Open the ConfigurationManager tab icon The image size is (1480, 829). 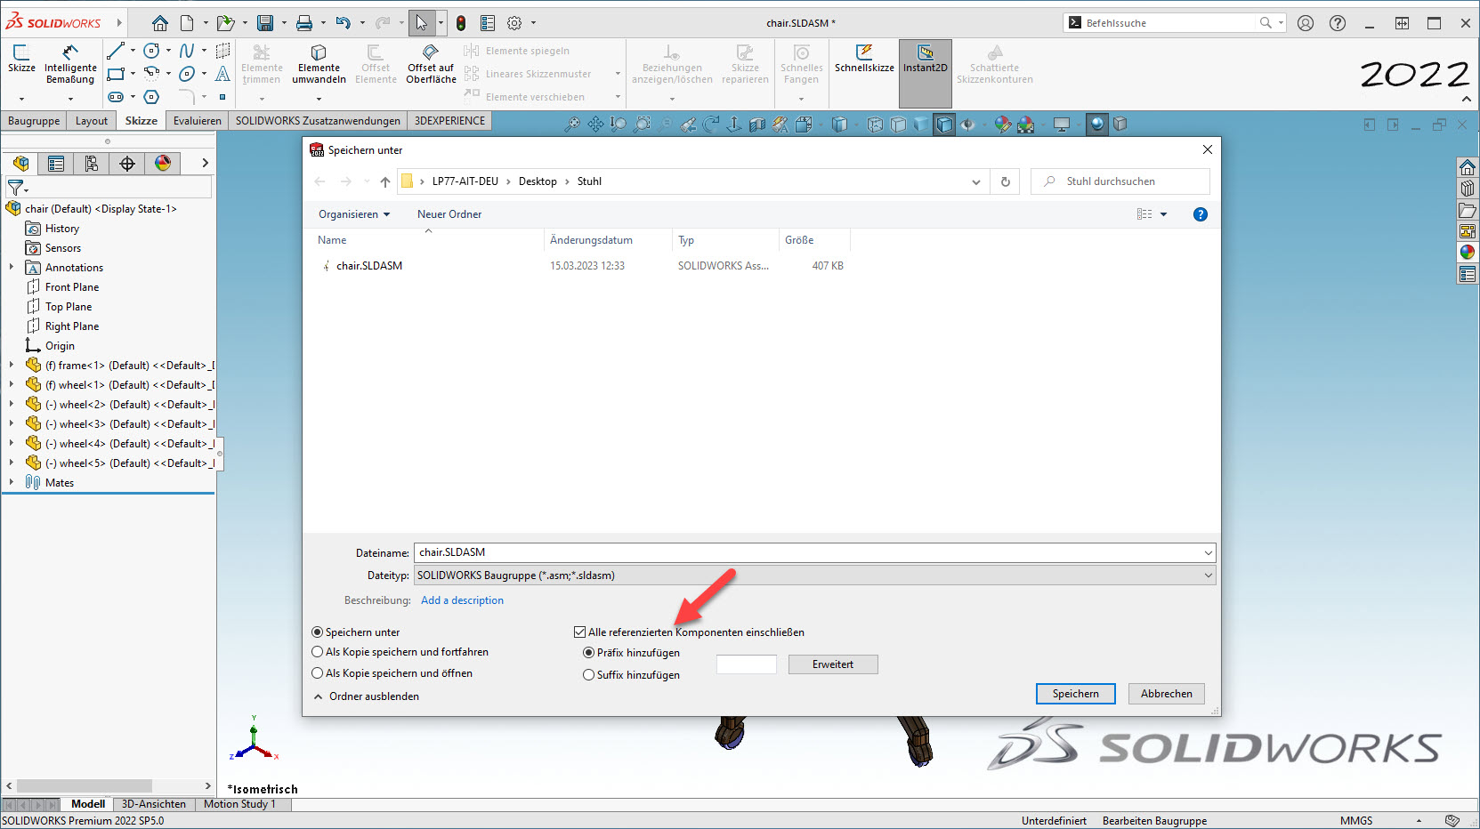92,163
